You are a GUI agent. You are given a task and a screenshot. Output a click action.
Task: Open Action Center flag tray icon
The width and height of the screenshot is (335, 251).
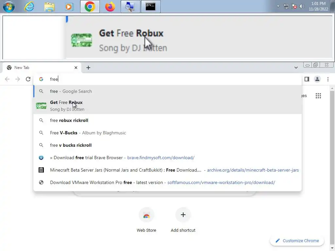[294, 7]
